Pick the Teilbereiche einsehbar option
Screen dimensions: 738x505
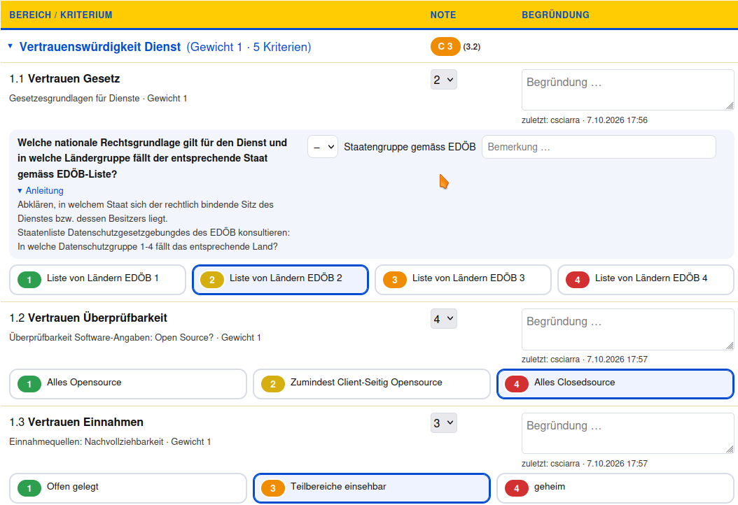tap(371, 488)
